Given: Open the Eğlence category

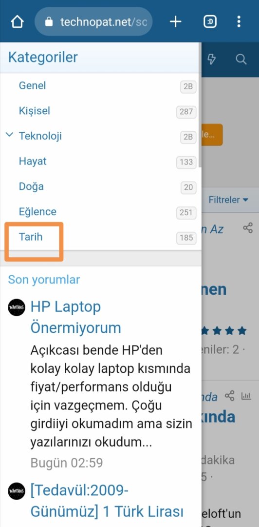Looking at the screenshot, I should click(x=37, y=212).
